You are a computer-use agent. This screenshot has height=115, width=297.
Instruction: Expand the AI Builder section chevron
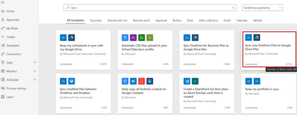[35, 80]
